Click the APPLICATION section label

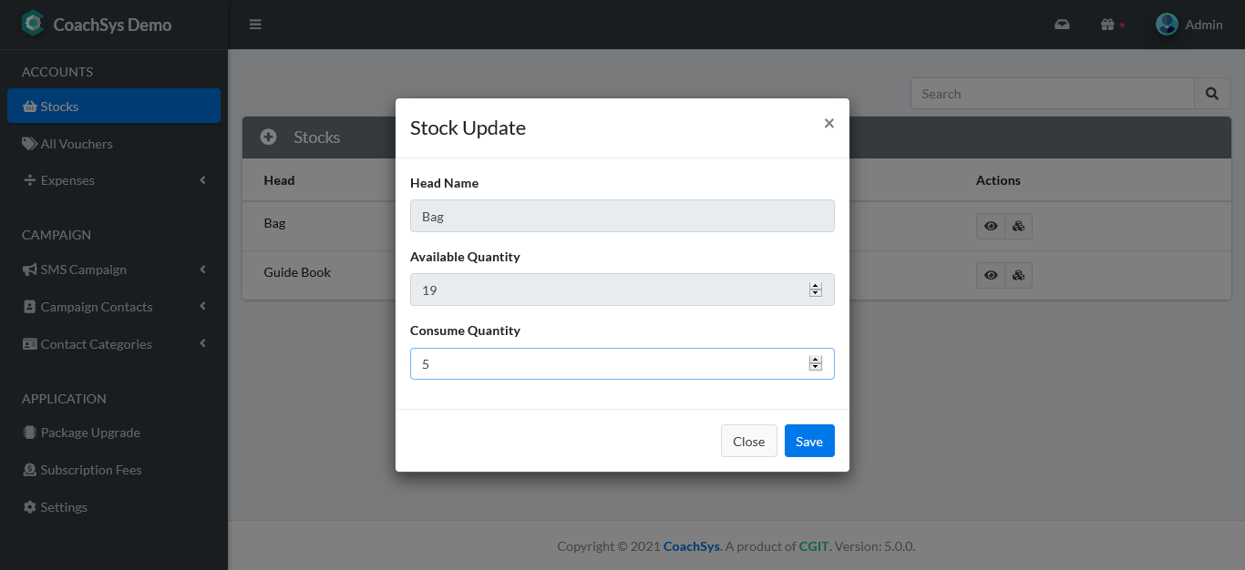pos(64,399)
